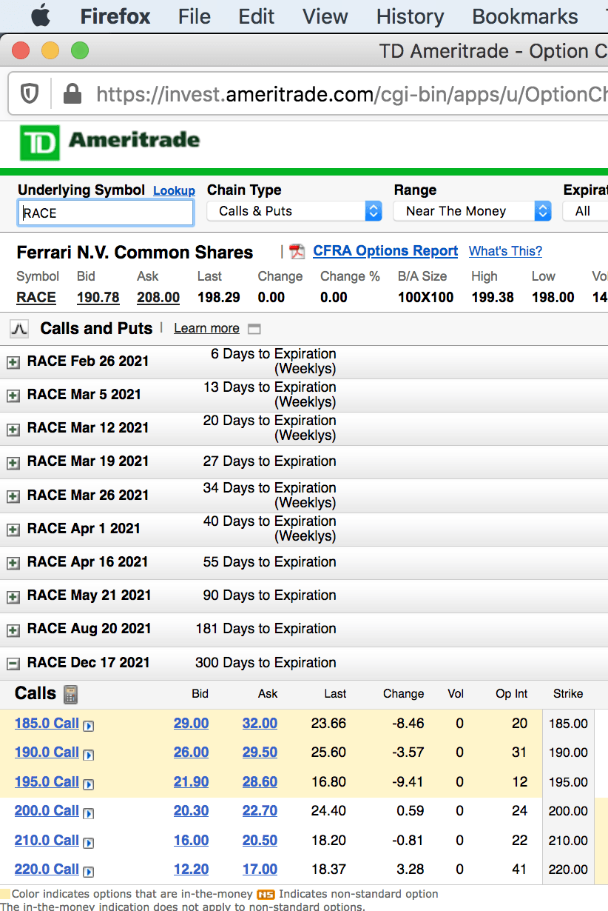
Task: Click the Underlying Symbol input field
Action: coord(106,213)
